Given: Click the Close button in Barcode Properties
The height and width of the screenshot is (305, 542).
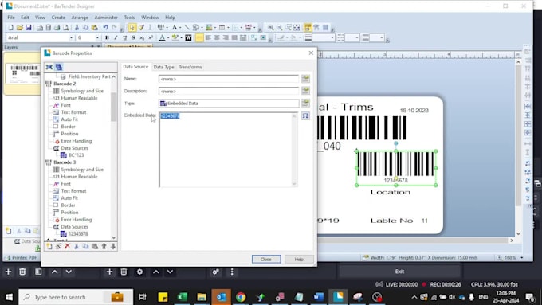Looking at the screenshot, I should click(265, 259).
